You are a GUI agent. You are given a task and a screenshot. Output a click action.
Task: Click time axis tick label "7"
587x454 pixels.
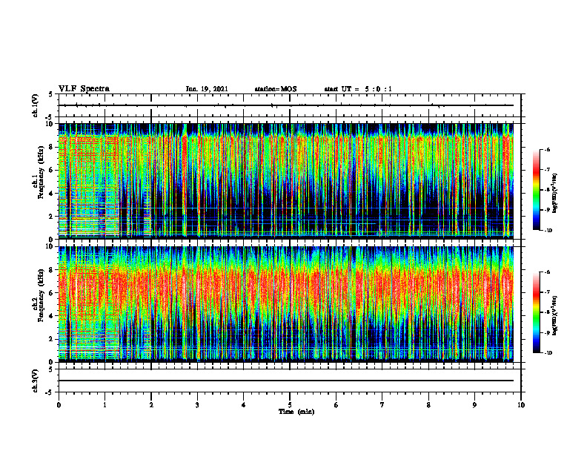tap(382, 405)
